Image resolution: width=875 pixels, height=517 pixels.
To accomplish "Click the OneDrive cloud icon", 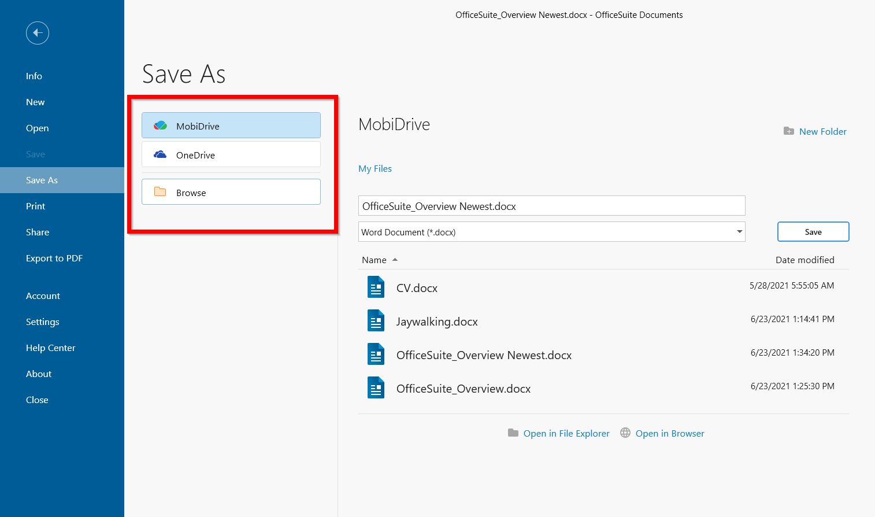I will pos(160,155).
